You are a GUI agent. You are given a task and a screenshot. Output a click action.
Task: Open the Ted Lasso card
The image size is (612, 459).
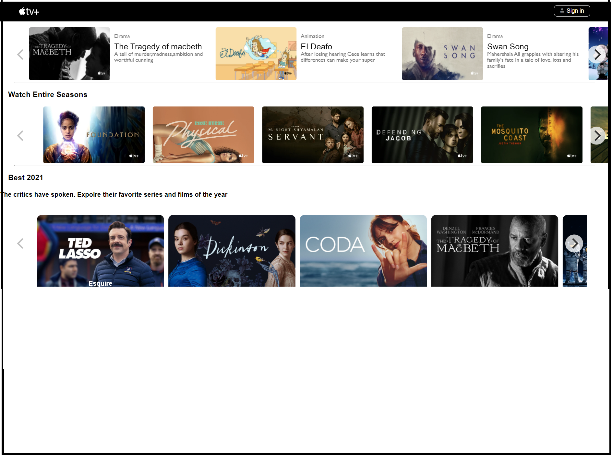point(101,251)
